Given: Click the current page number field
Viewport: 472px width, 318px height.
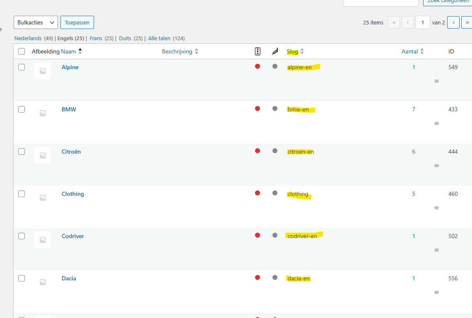Looking at the screenshot, I should pos(423,23).
